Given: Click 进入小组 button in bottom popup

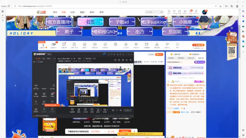Looking at the screenshot, I should (111, 132).
